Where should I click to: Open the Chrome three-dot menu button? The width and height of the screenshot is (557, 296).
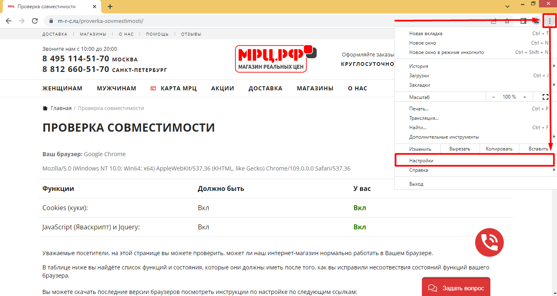click(550, 21)
